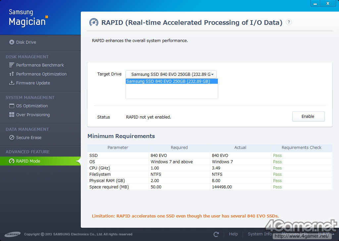The width and height of the screenshot is (339, 241).
Task: Click the Minimum Requirements heading
Action: tap(121, 136)
